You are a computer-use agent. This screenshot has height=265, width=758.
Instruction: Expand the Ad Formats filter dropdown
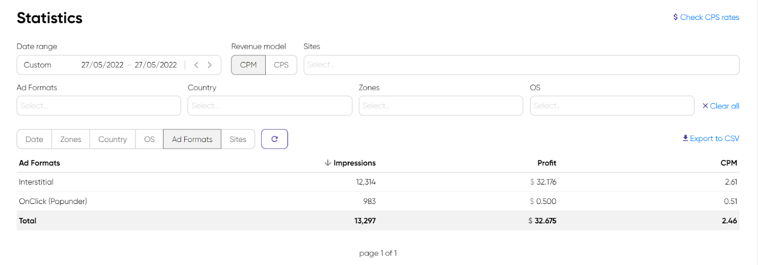(99, 106)
